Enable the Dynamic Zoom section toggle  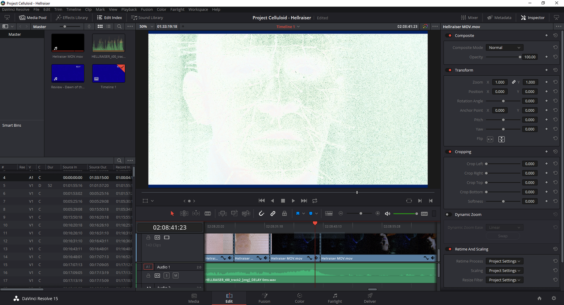(x=449, y=215)
